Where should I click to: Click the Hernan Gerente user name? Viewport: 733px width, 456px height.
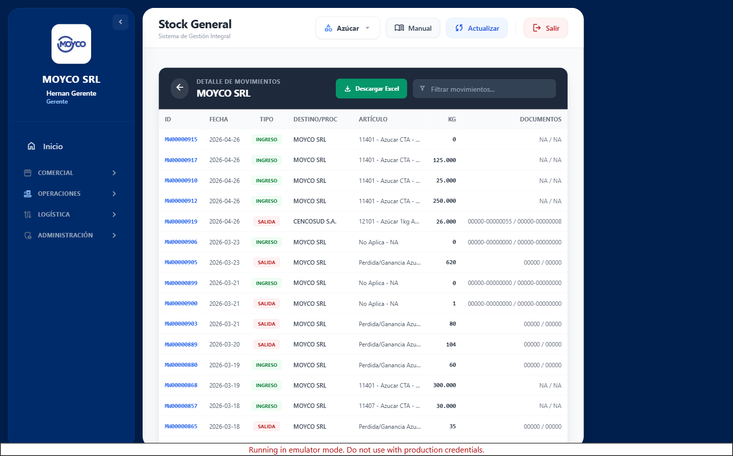71,93
